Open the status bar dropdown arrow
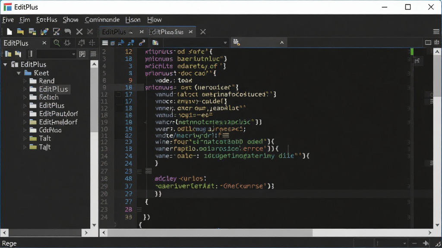This screenshot has height=248, width=442. pos(404,244)
